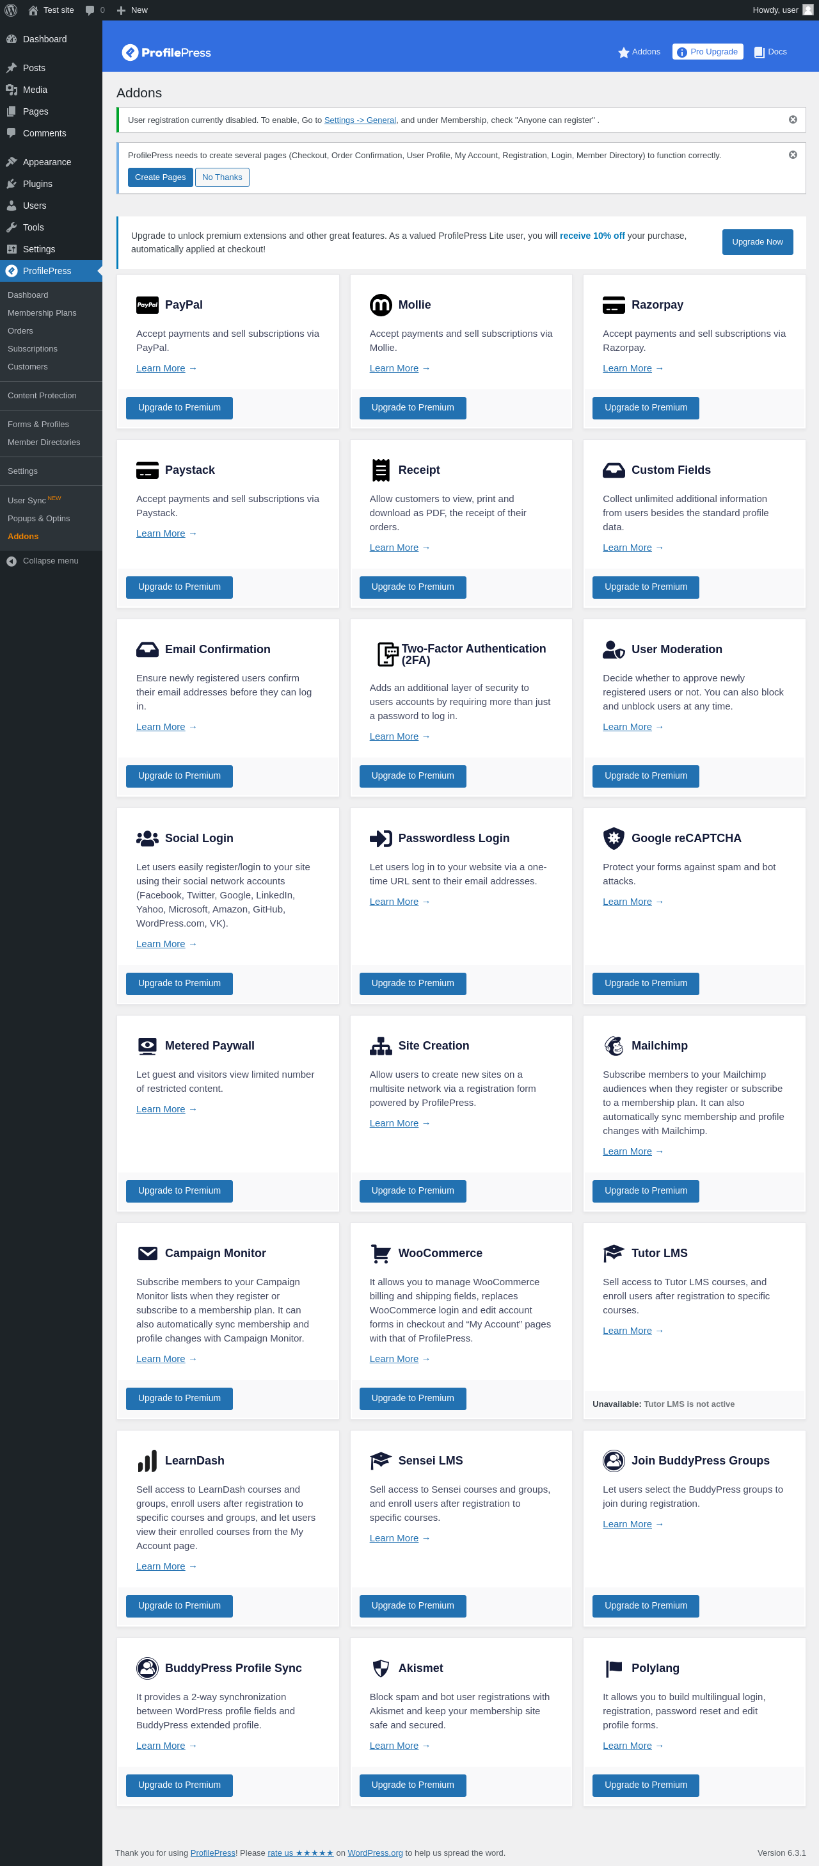Click Upgrade to Premium for Polylang
The image size is (819, 1866).
coord(646,1785)
